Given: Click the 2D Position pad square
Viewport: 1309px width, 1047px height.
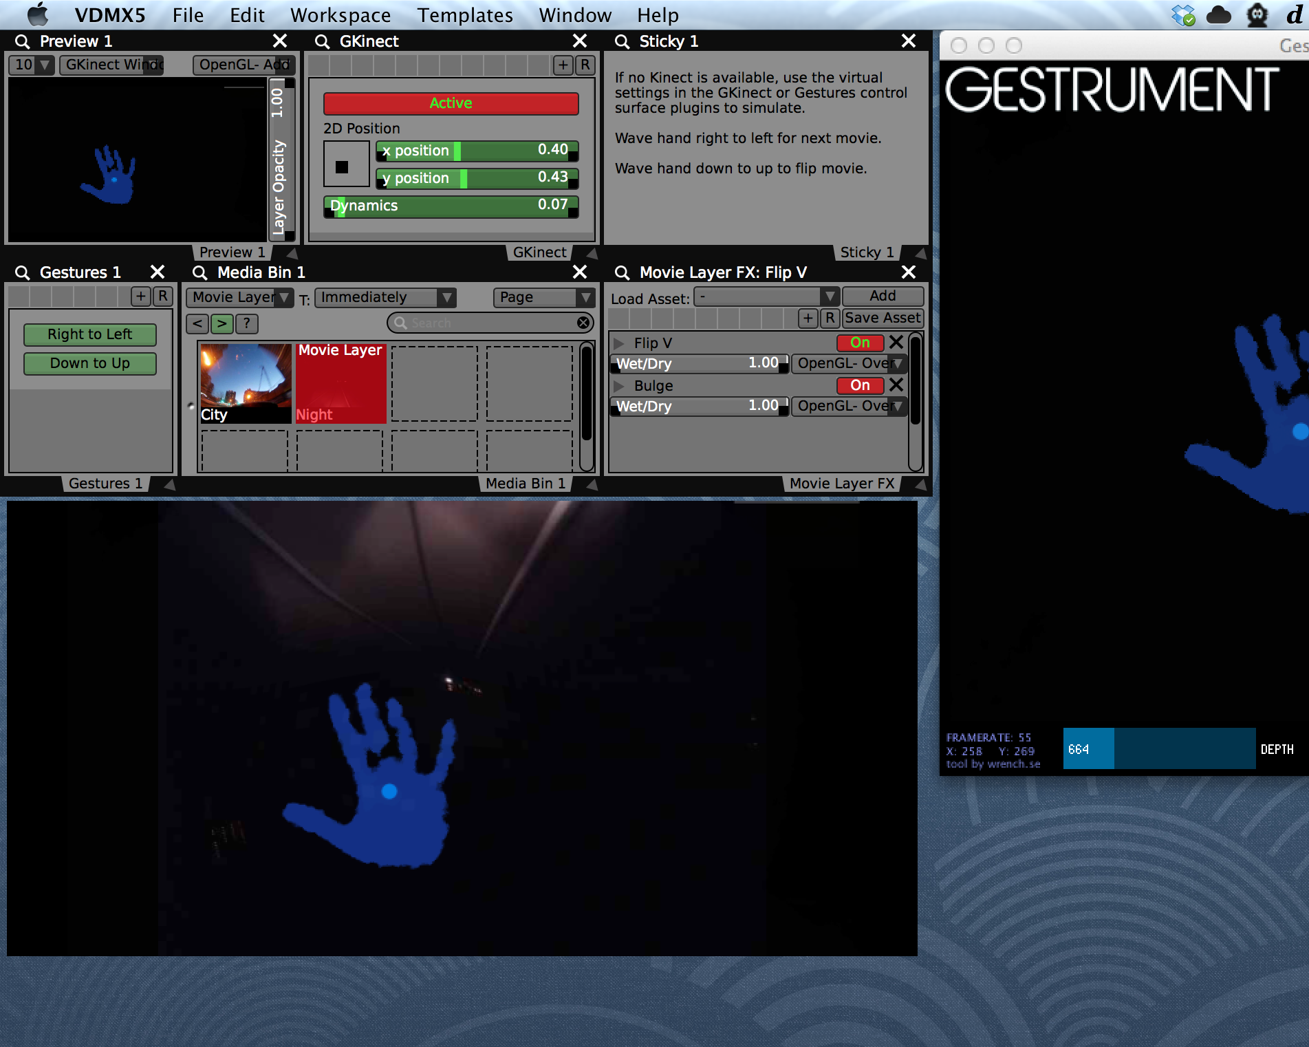Looking at the screenshot, I should pyautogui.click(x=347, y=164).
